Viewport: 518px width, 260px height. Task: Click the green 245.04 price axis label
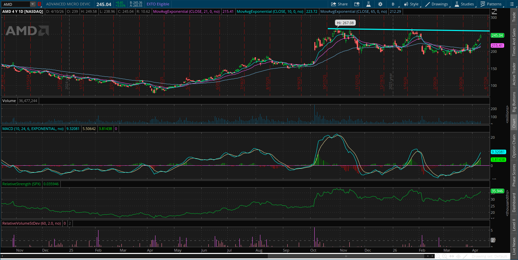497,35
